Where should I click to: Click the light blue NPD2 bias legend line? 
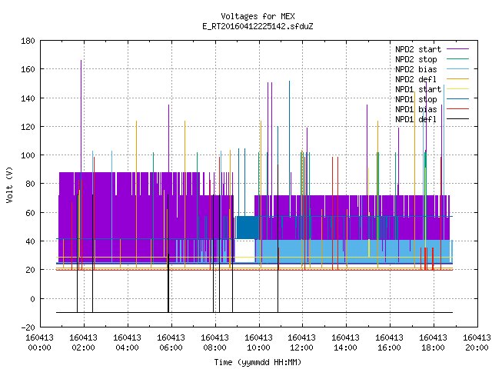[457, 68]
